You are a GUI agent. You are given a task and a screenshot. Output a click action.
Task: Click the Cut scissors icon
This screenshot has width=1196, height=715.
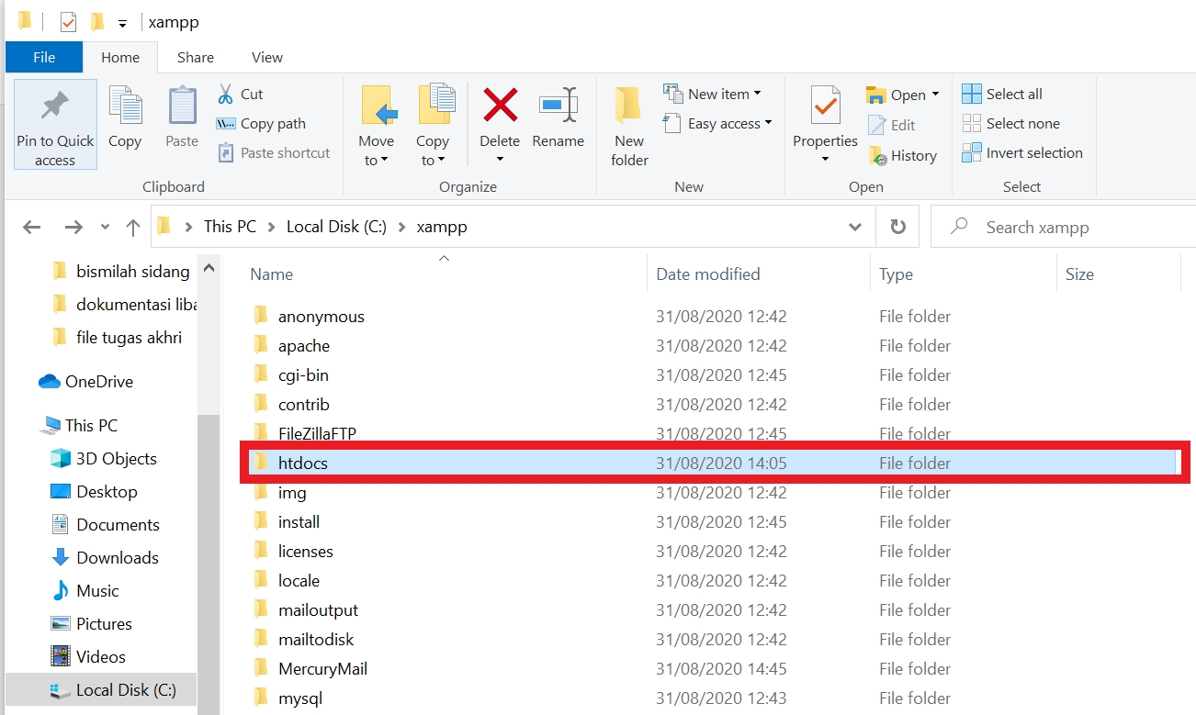click(226, 94)
